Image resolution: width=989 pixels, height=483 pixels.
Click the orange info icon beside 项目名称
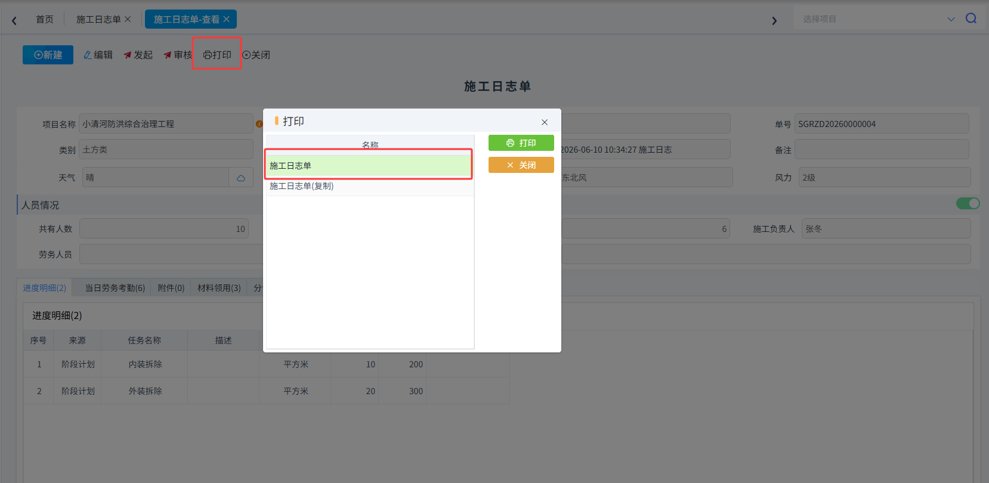click(x=259, y=124)
